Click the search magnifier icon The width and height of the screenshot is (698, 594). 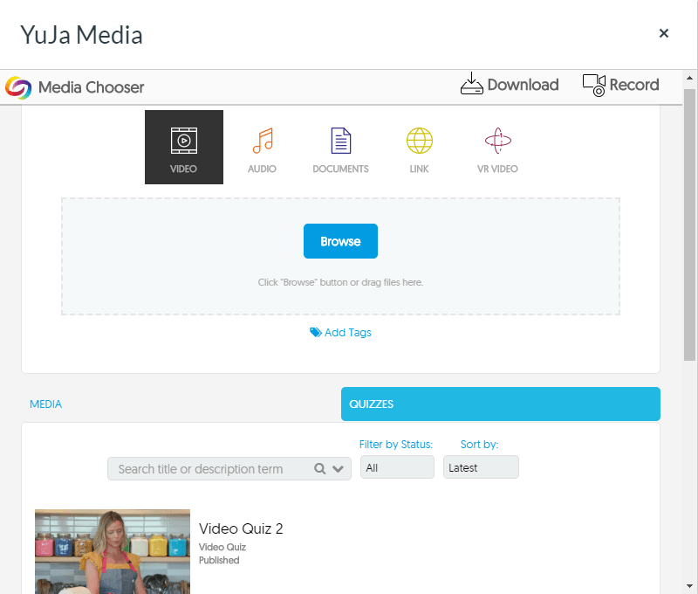tap(319, 469)
